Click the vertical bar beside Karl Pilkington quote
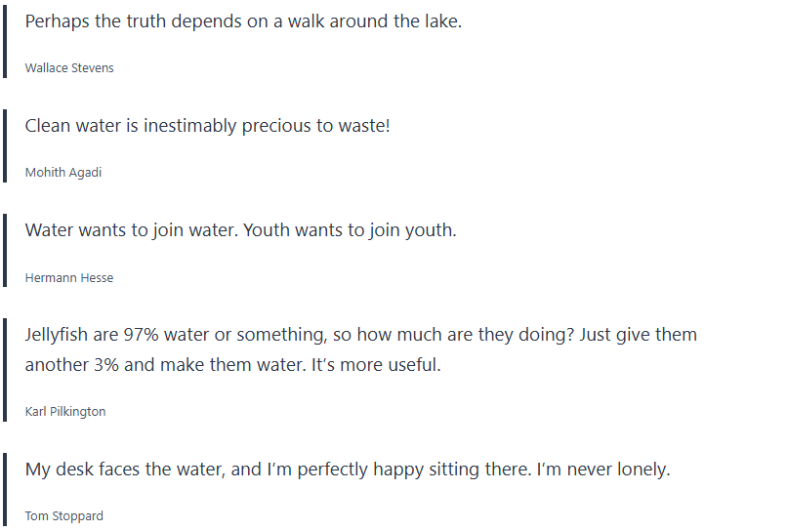 (x=5, y=369)
